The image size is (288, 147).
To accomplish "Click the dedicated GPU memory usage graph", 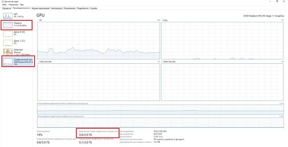I will [x=160, y=110].
